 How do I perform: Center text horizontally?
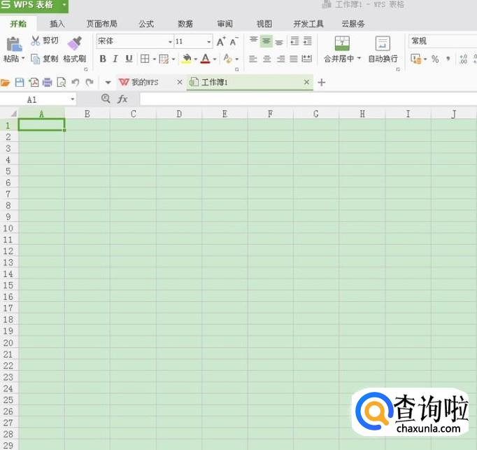(266, 59)
